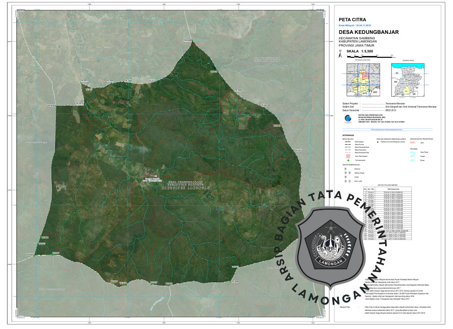Click the DESA KEDUNGBANJAR title
This screenshot has height=329, width=453.
click(368, 32)
